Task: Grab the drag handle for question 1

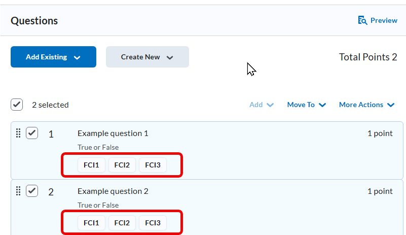Action: (18, 133)
